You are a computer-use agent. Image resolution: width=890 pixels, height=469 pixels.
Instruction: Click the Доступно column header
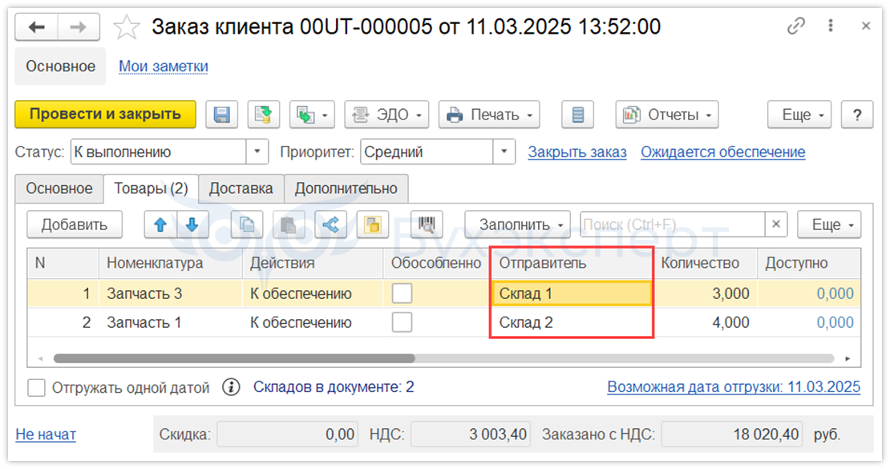(x=809, y=264)
